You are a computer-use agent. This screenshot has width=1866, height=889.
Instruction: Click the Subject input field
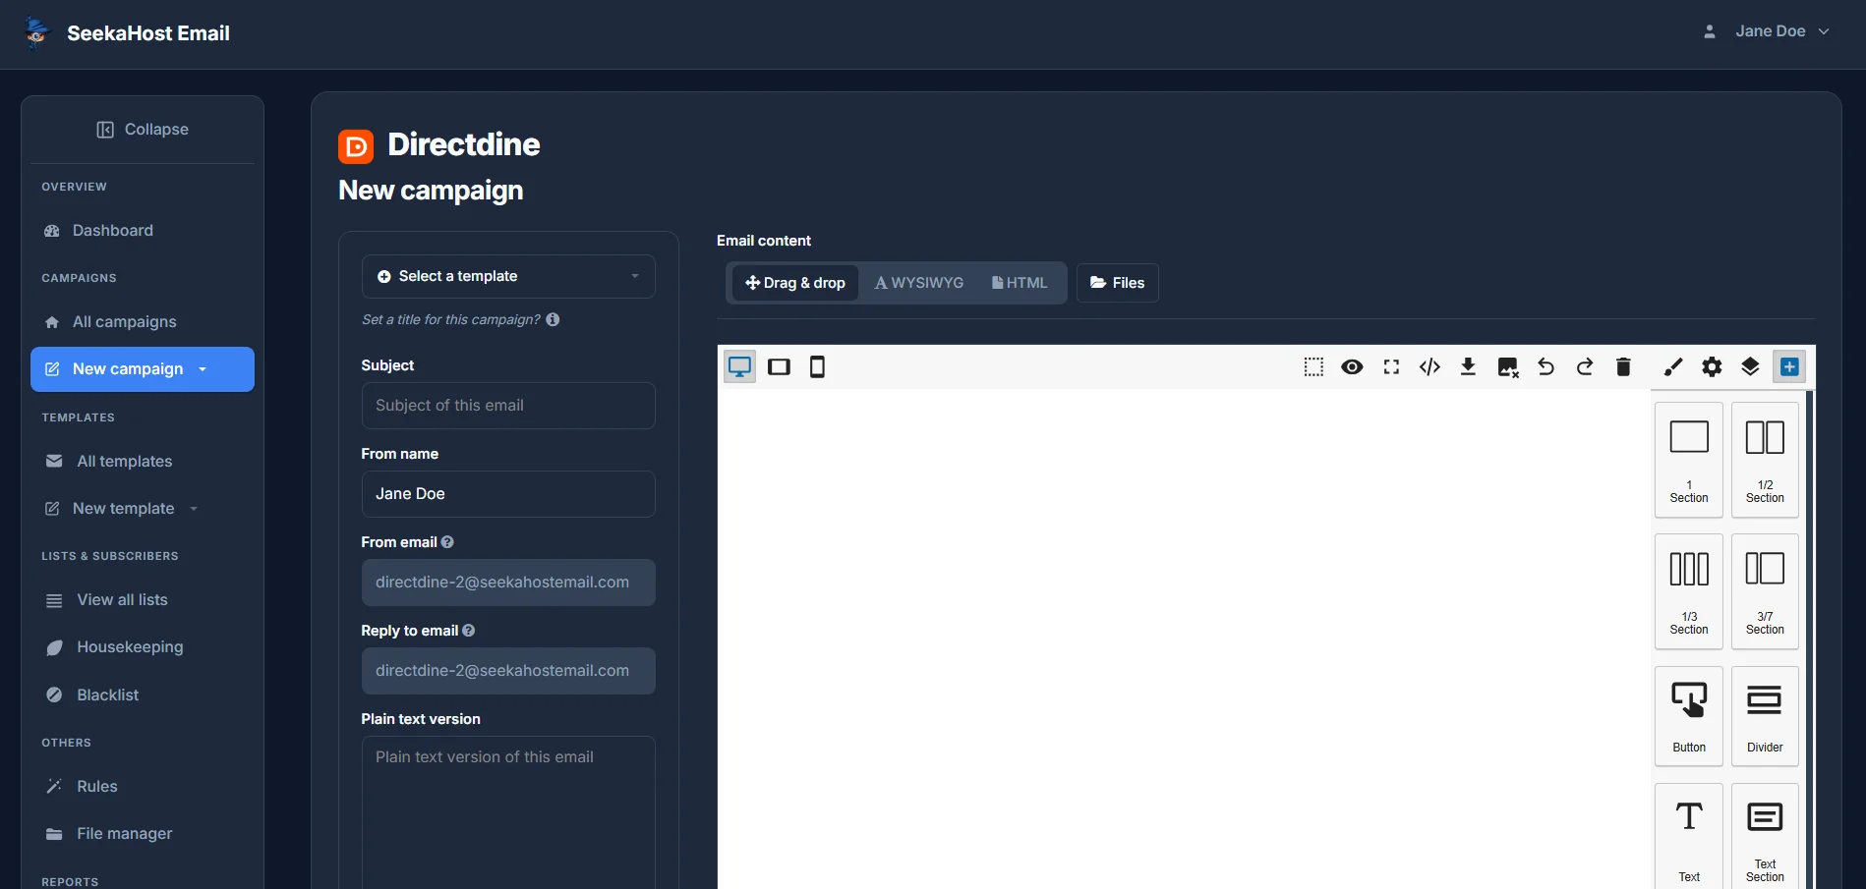coord(508,406)
